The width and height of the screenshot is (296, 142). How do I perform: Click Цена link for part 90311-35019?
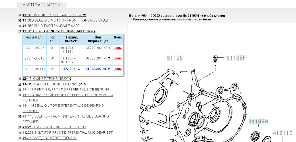point(117,58)
